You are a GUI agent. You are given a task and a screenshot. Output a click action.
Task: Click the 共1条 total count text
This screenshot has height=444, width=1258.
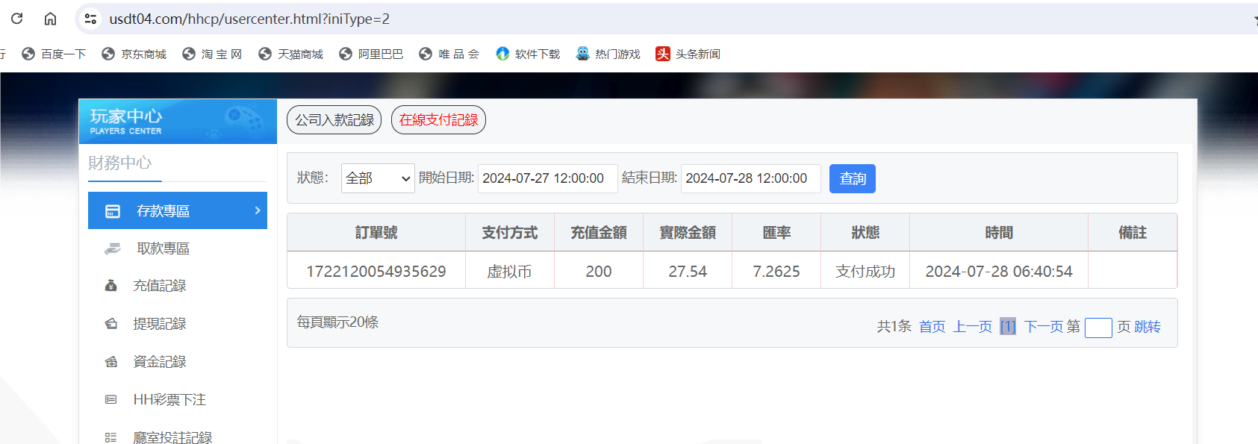tap(894, 326)
